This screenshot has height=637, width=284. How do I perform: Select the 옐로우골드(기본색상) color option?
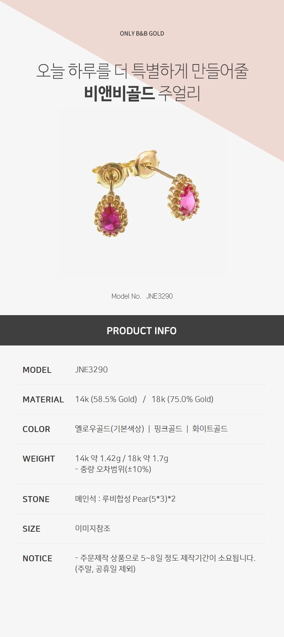(109, 429)
